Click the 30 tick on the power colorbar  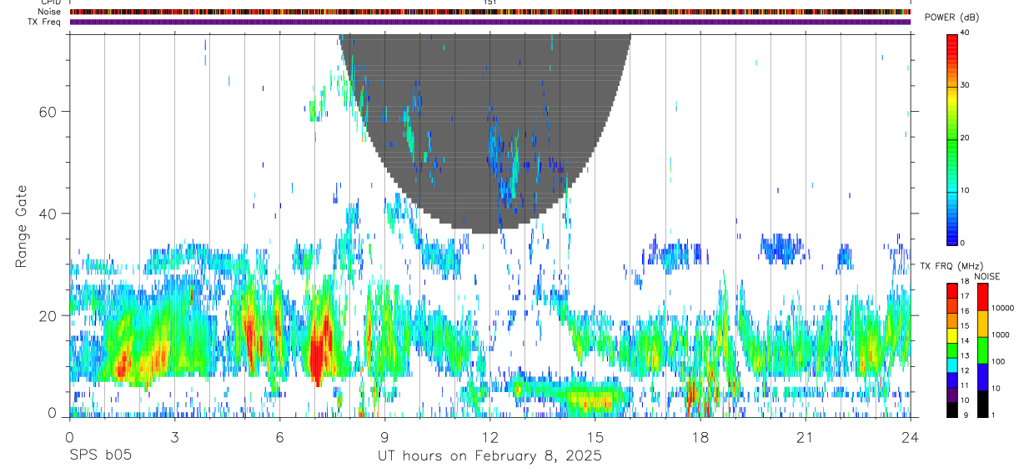tap(966, 85)
